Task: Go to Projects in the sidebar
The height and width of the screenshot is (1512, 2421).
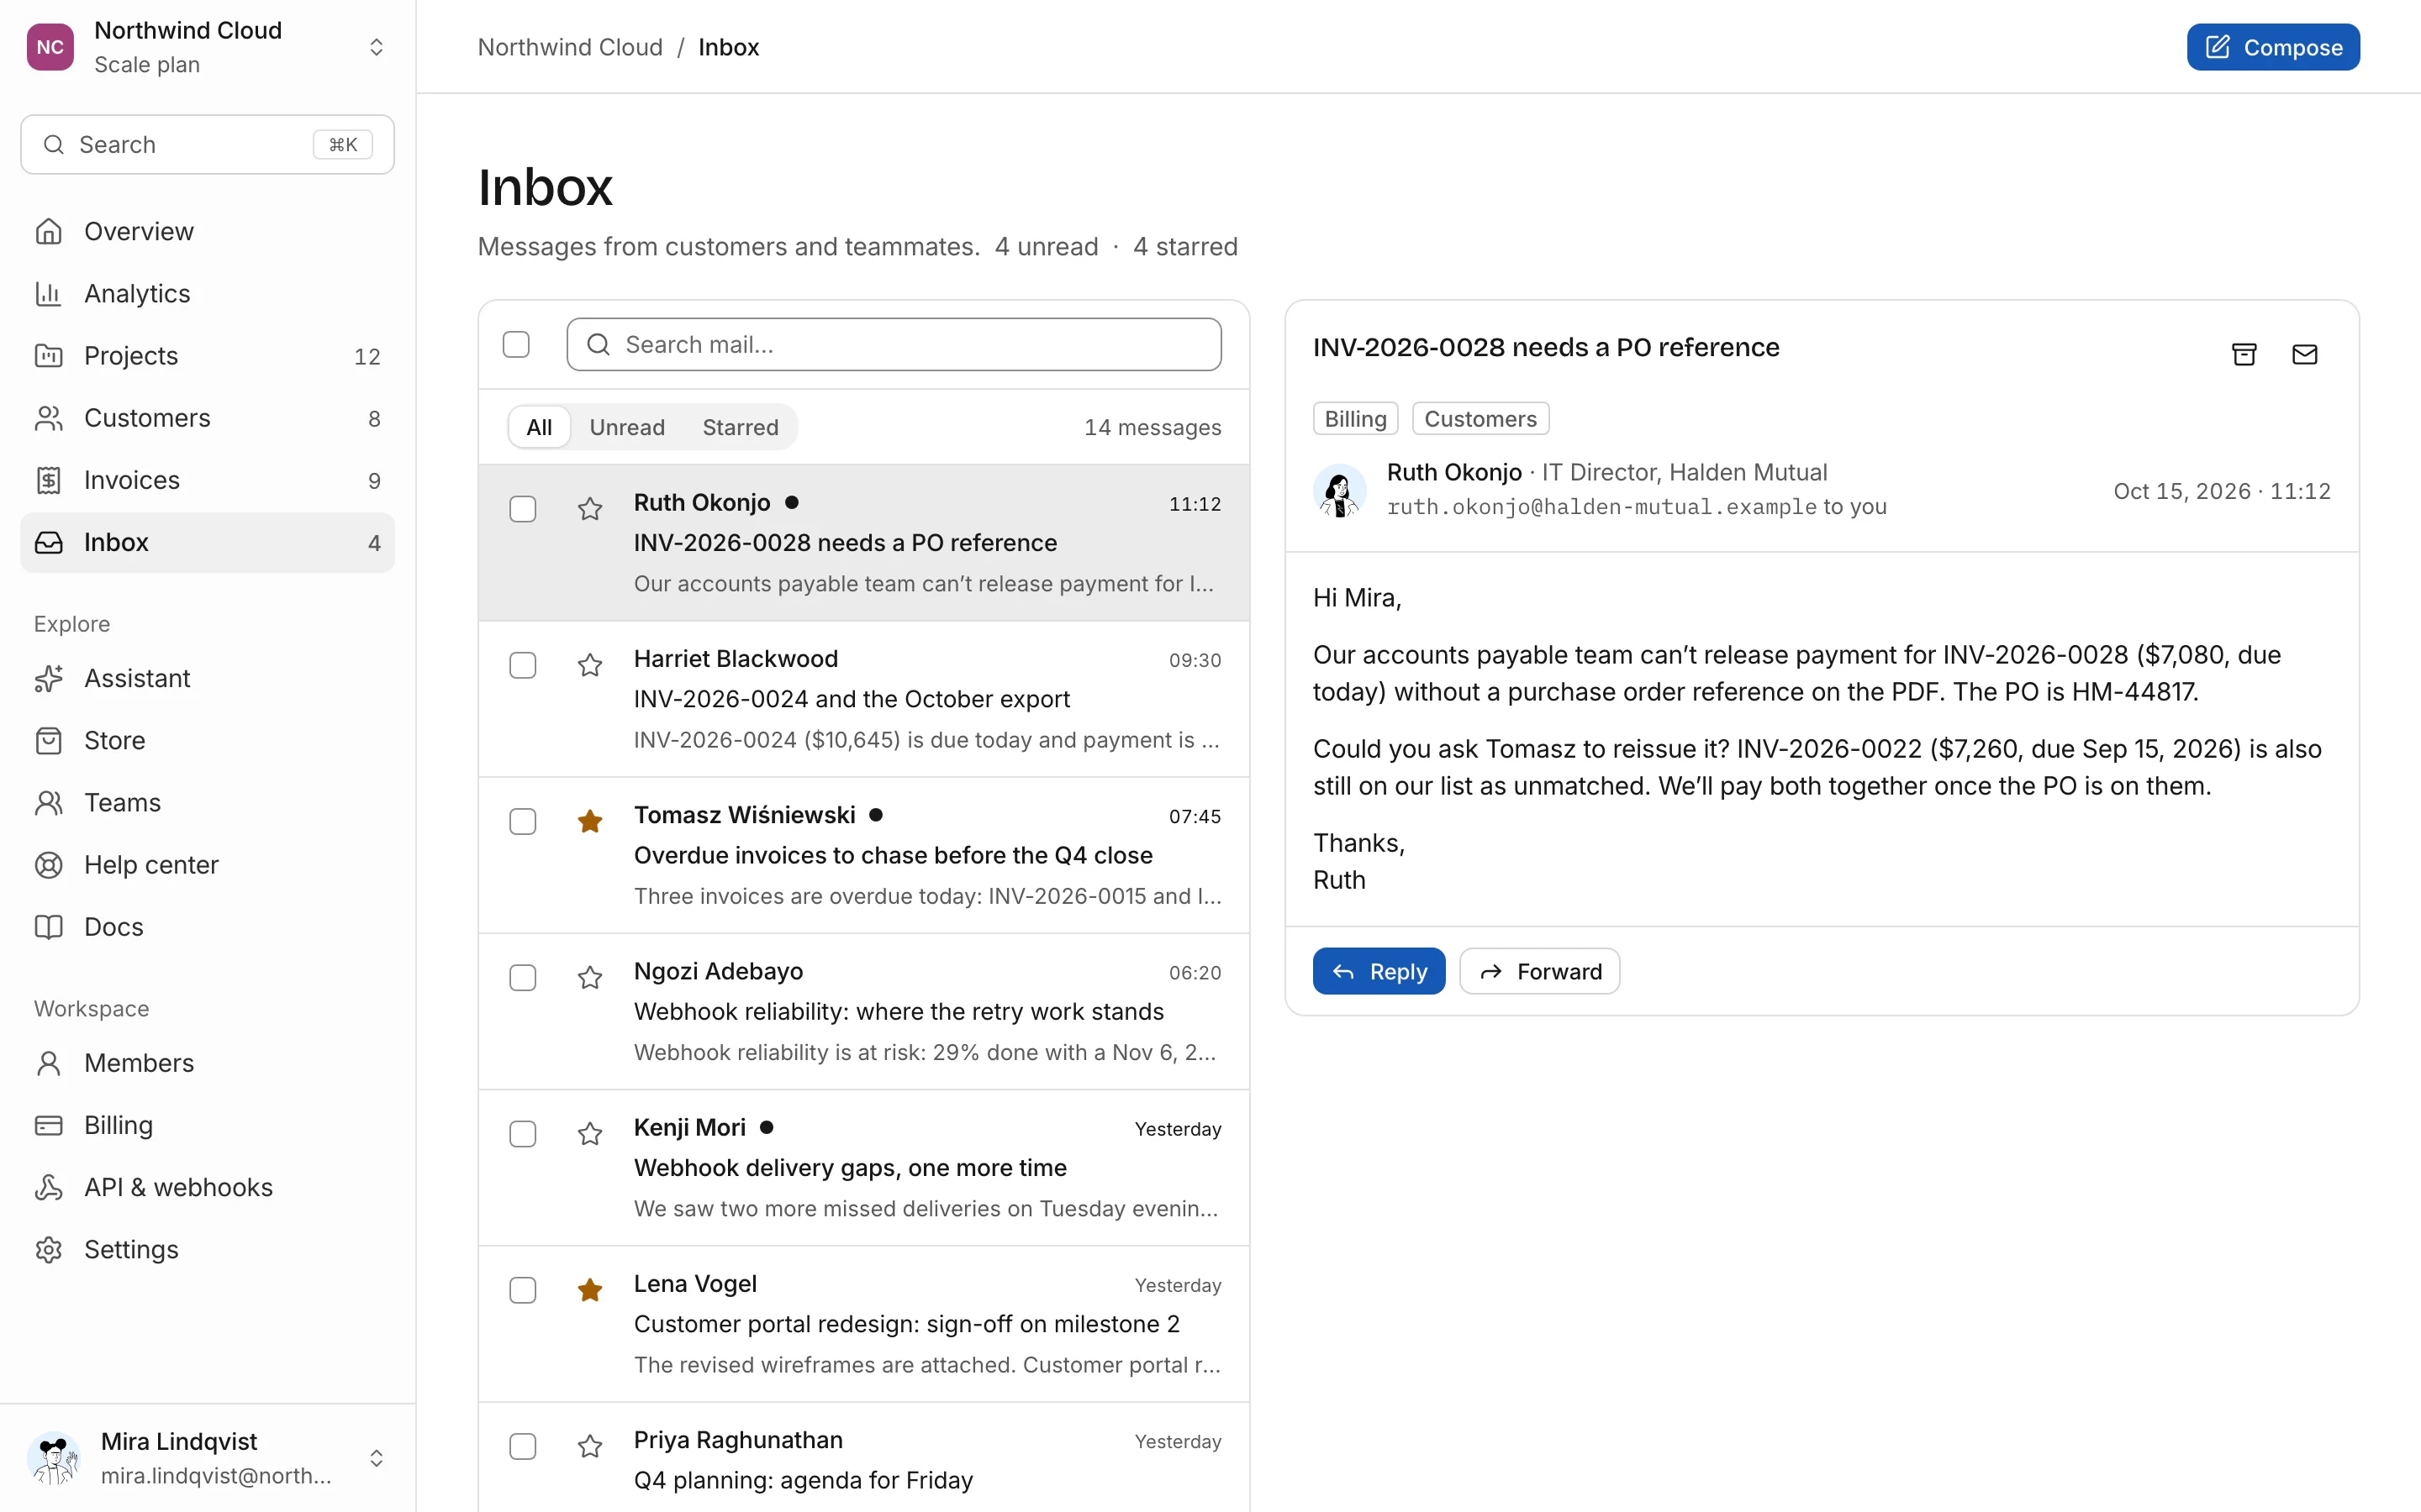Action: 207,355
